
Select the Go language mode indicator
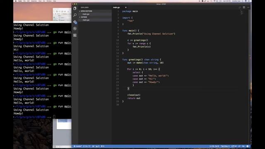243,146
